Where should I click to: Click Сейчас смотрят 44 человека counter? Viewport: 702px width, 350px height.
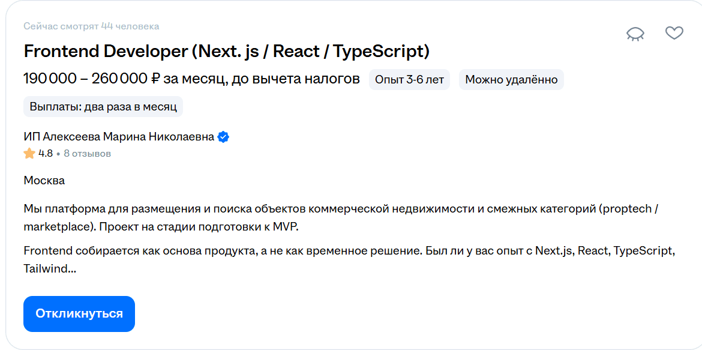[x=91, y=26]
